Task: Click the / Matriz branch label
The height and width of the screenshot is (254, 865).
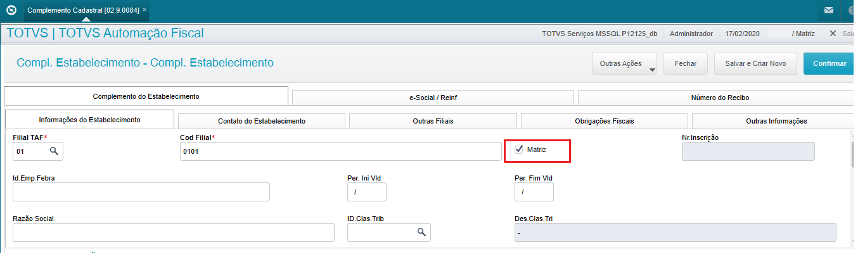Action: 804,34
